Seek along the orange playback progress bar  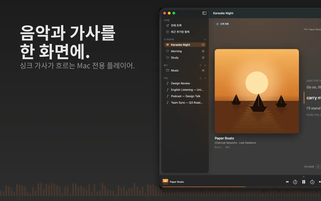pyautogui.click(x=204, y=187)
